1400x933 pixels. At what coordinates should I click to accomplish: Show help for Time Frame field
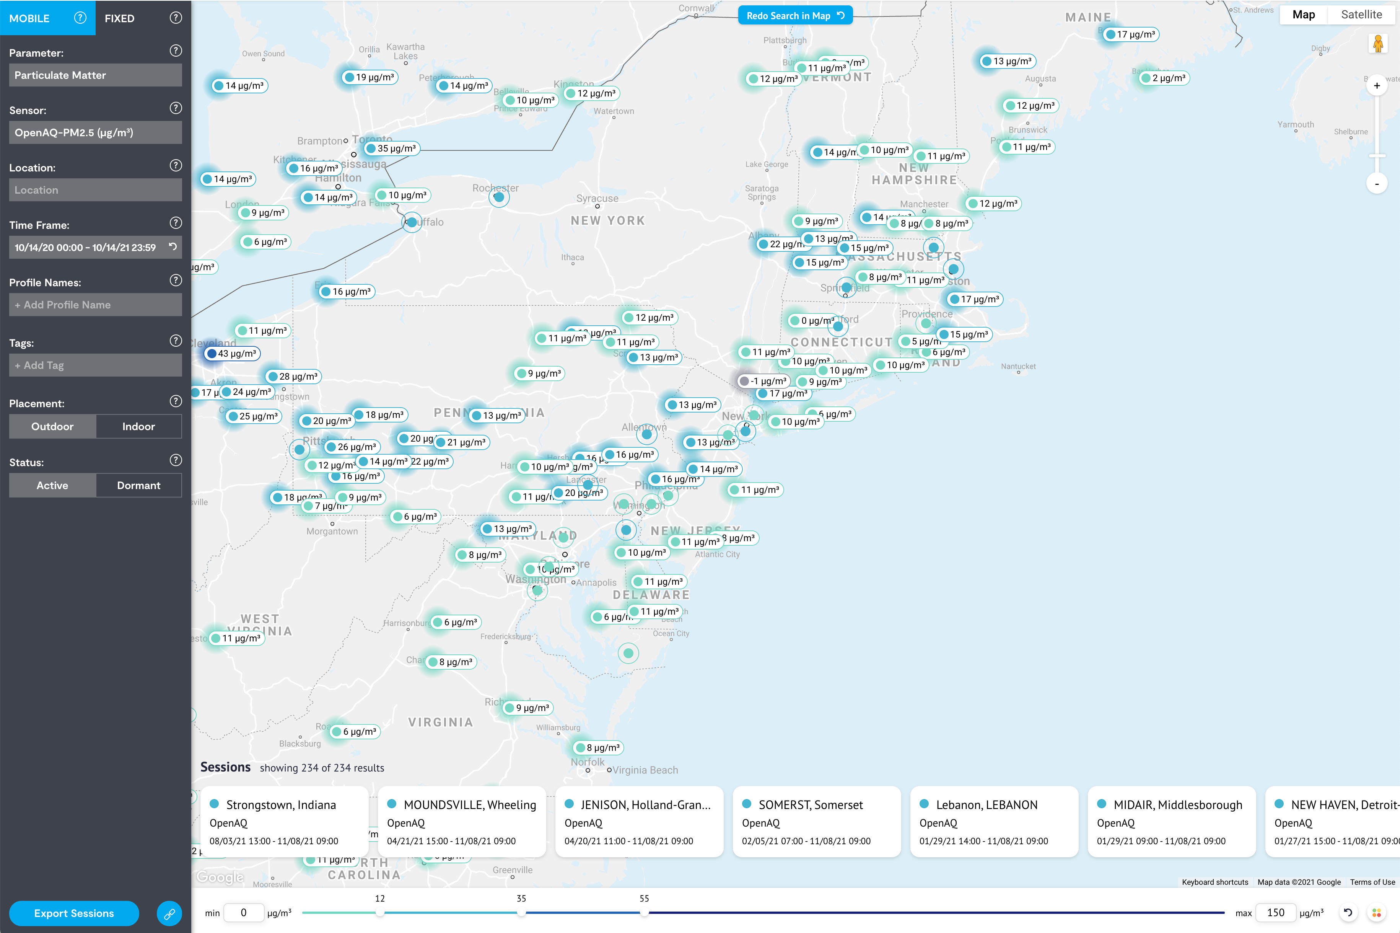tap(176, 223)
